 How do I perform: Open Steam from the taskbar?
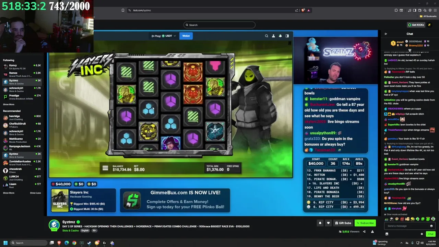coord(89,243)
